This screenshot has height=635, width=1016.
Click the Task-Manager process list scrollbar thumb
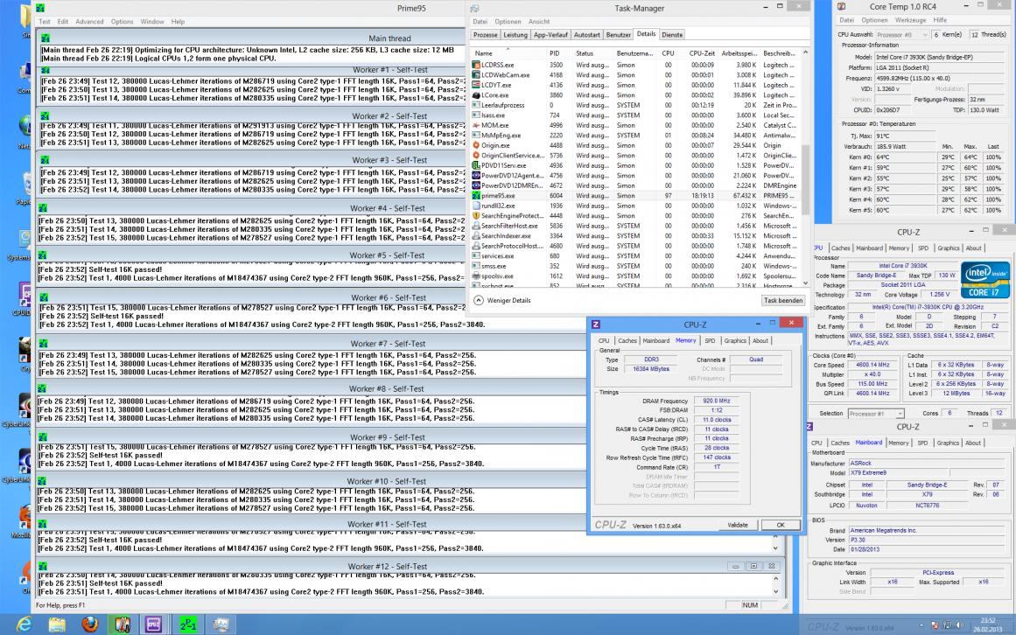pos(805,179)
